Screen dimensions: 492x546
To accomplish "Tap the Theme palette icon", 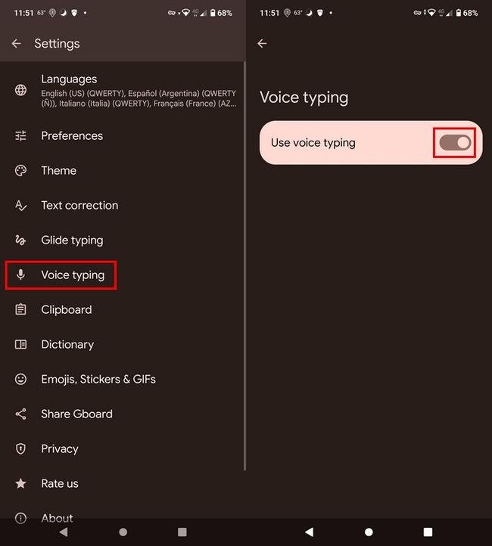I will coord(21,171).
